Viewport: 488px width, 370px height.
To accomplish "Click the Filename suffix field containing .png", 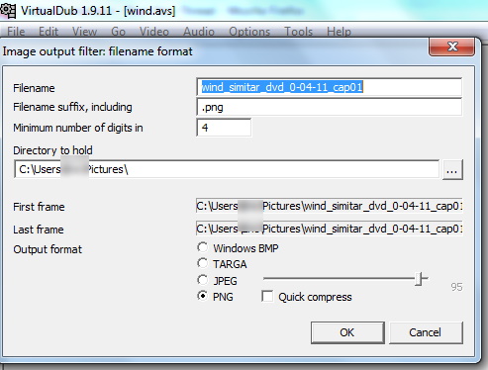I will [330, 107].
